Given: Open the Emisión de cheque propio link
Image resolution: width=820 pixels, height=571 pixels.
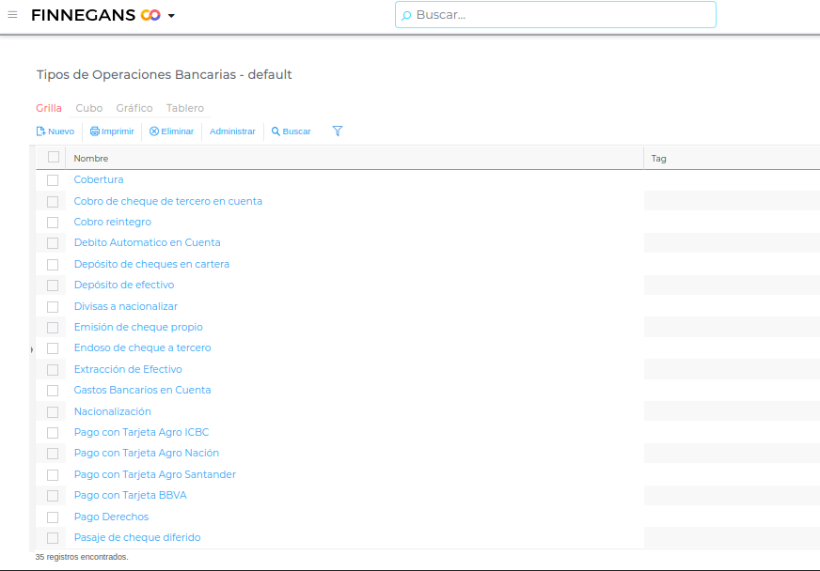Looking at the screenshot, I should [x=138, y=327].
